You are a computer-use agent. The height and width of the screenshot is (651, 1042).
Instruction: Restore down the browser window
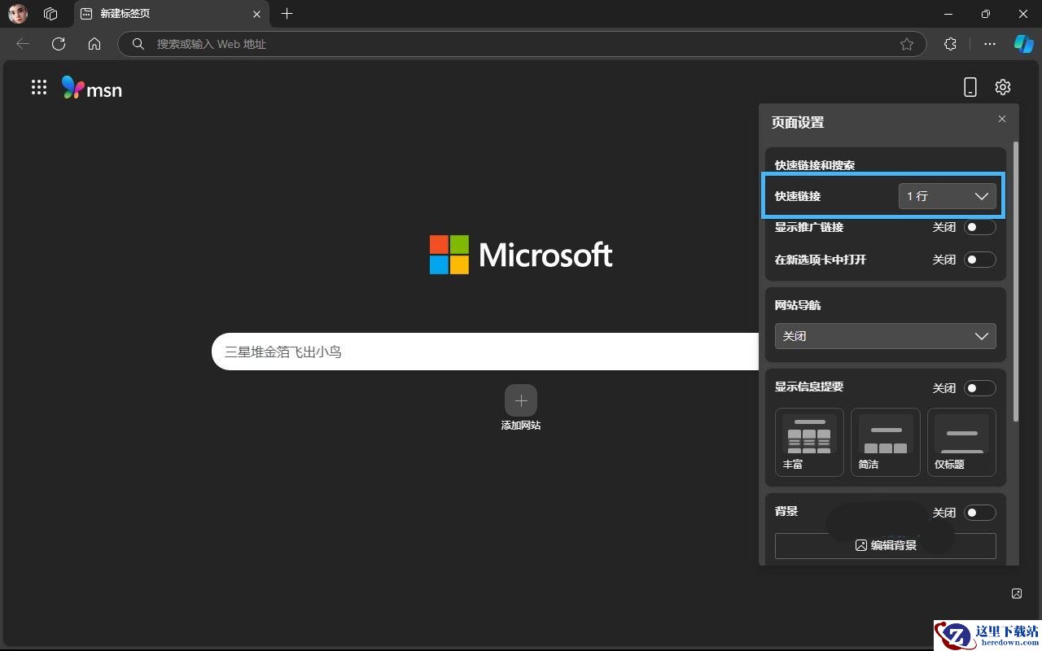click(x=986, y=14)
